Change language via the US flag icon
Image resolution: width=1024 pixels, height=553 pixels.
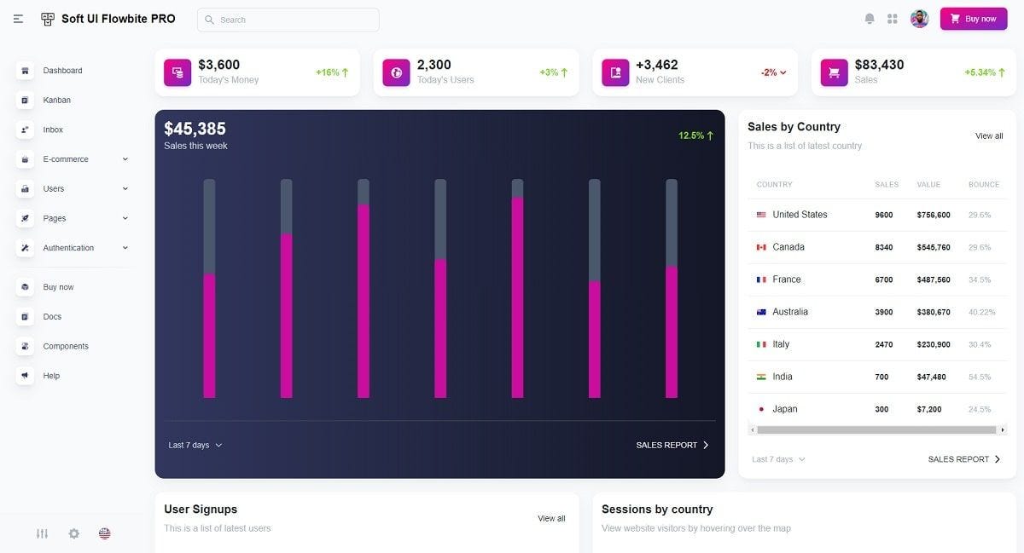click(x=104, y=533)
